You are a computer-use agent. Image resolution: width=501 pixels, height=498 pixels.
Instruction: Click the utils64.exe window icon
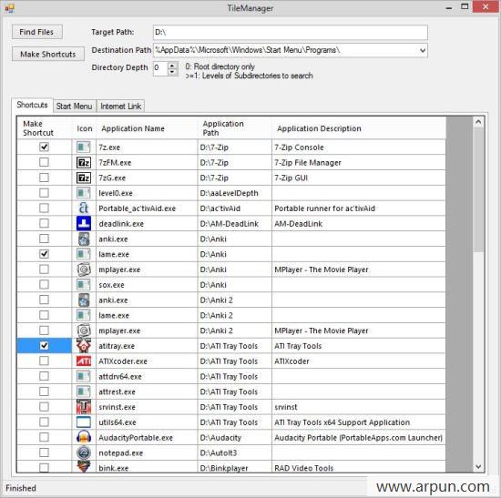pos(84,422)
